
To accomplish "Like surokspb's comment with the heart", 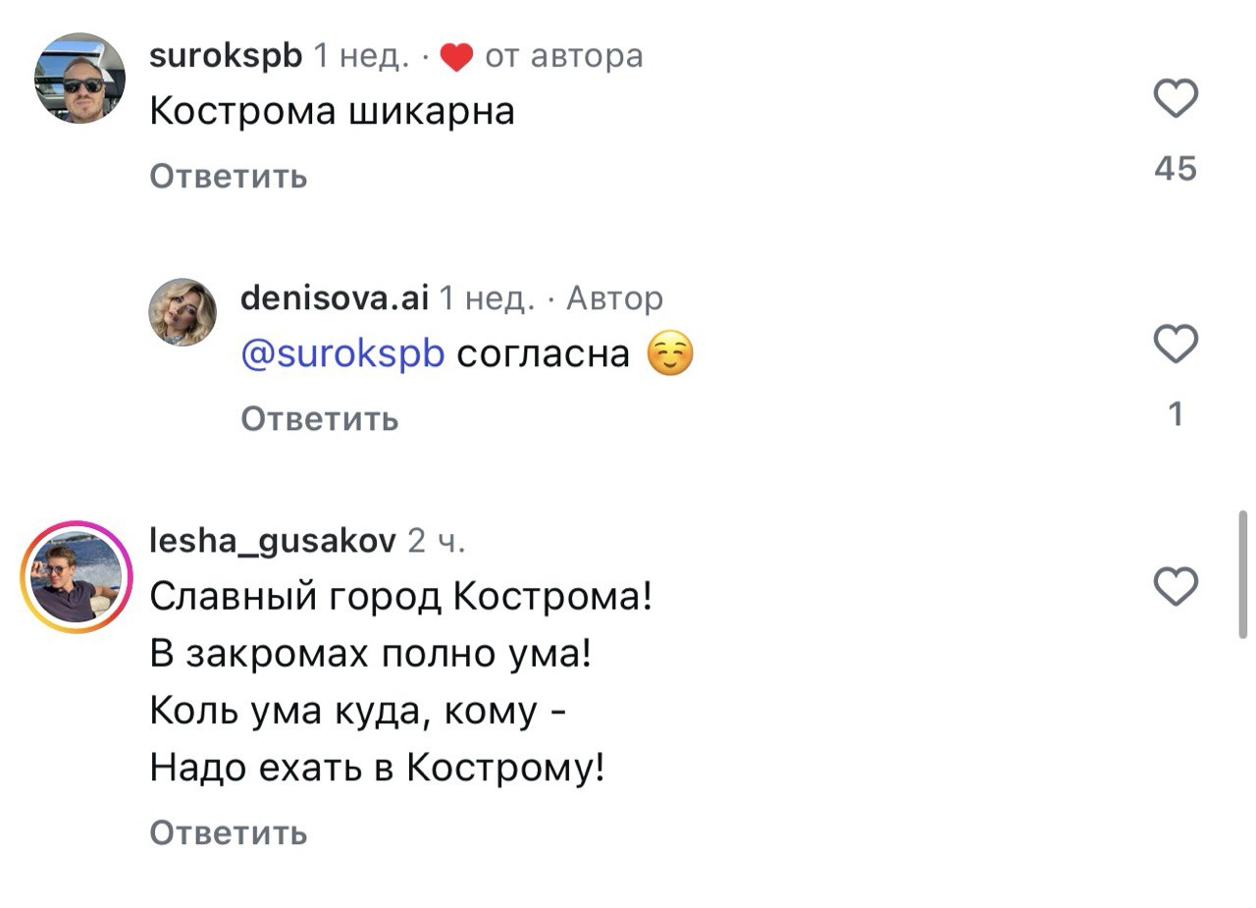I will (1176, 99).
